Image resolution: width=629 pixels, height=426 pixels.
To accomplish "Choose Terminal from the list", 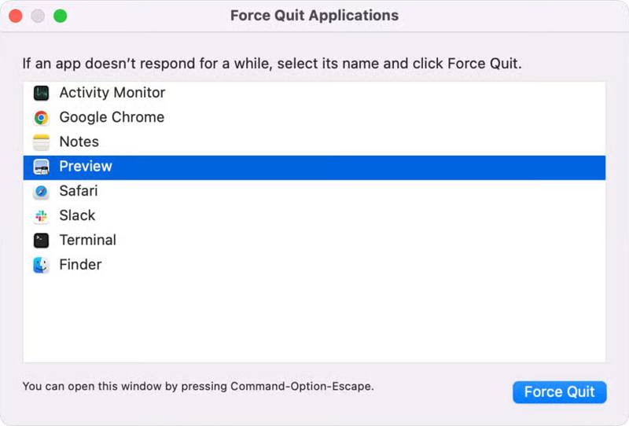I will [87, 241].
